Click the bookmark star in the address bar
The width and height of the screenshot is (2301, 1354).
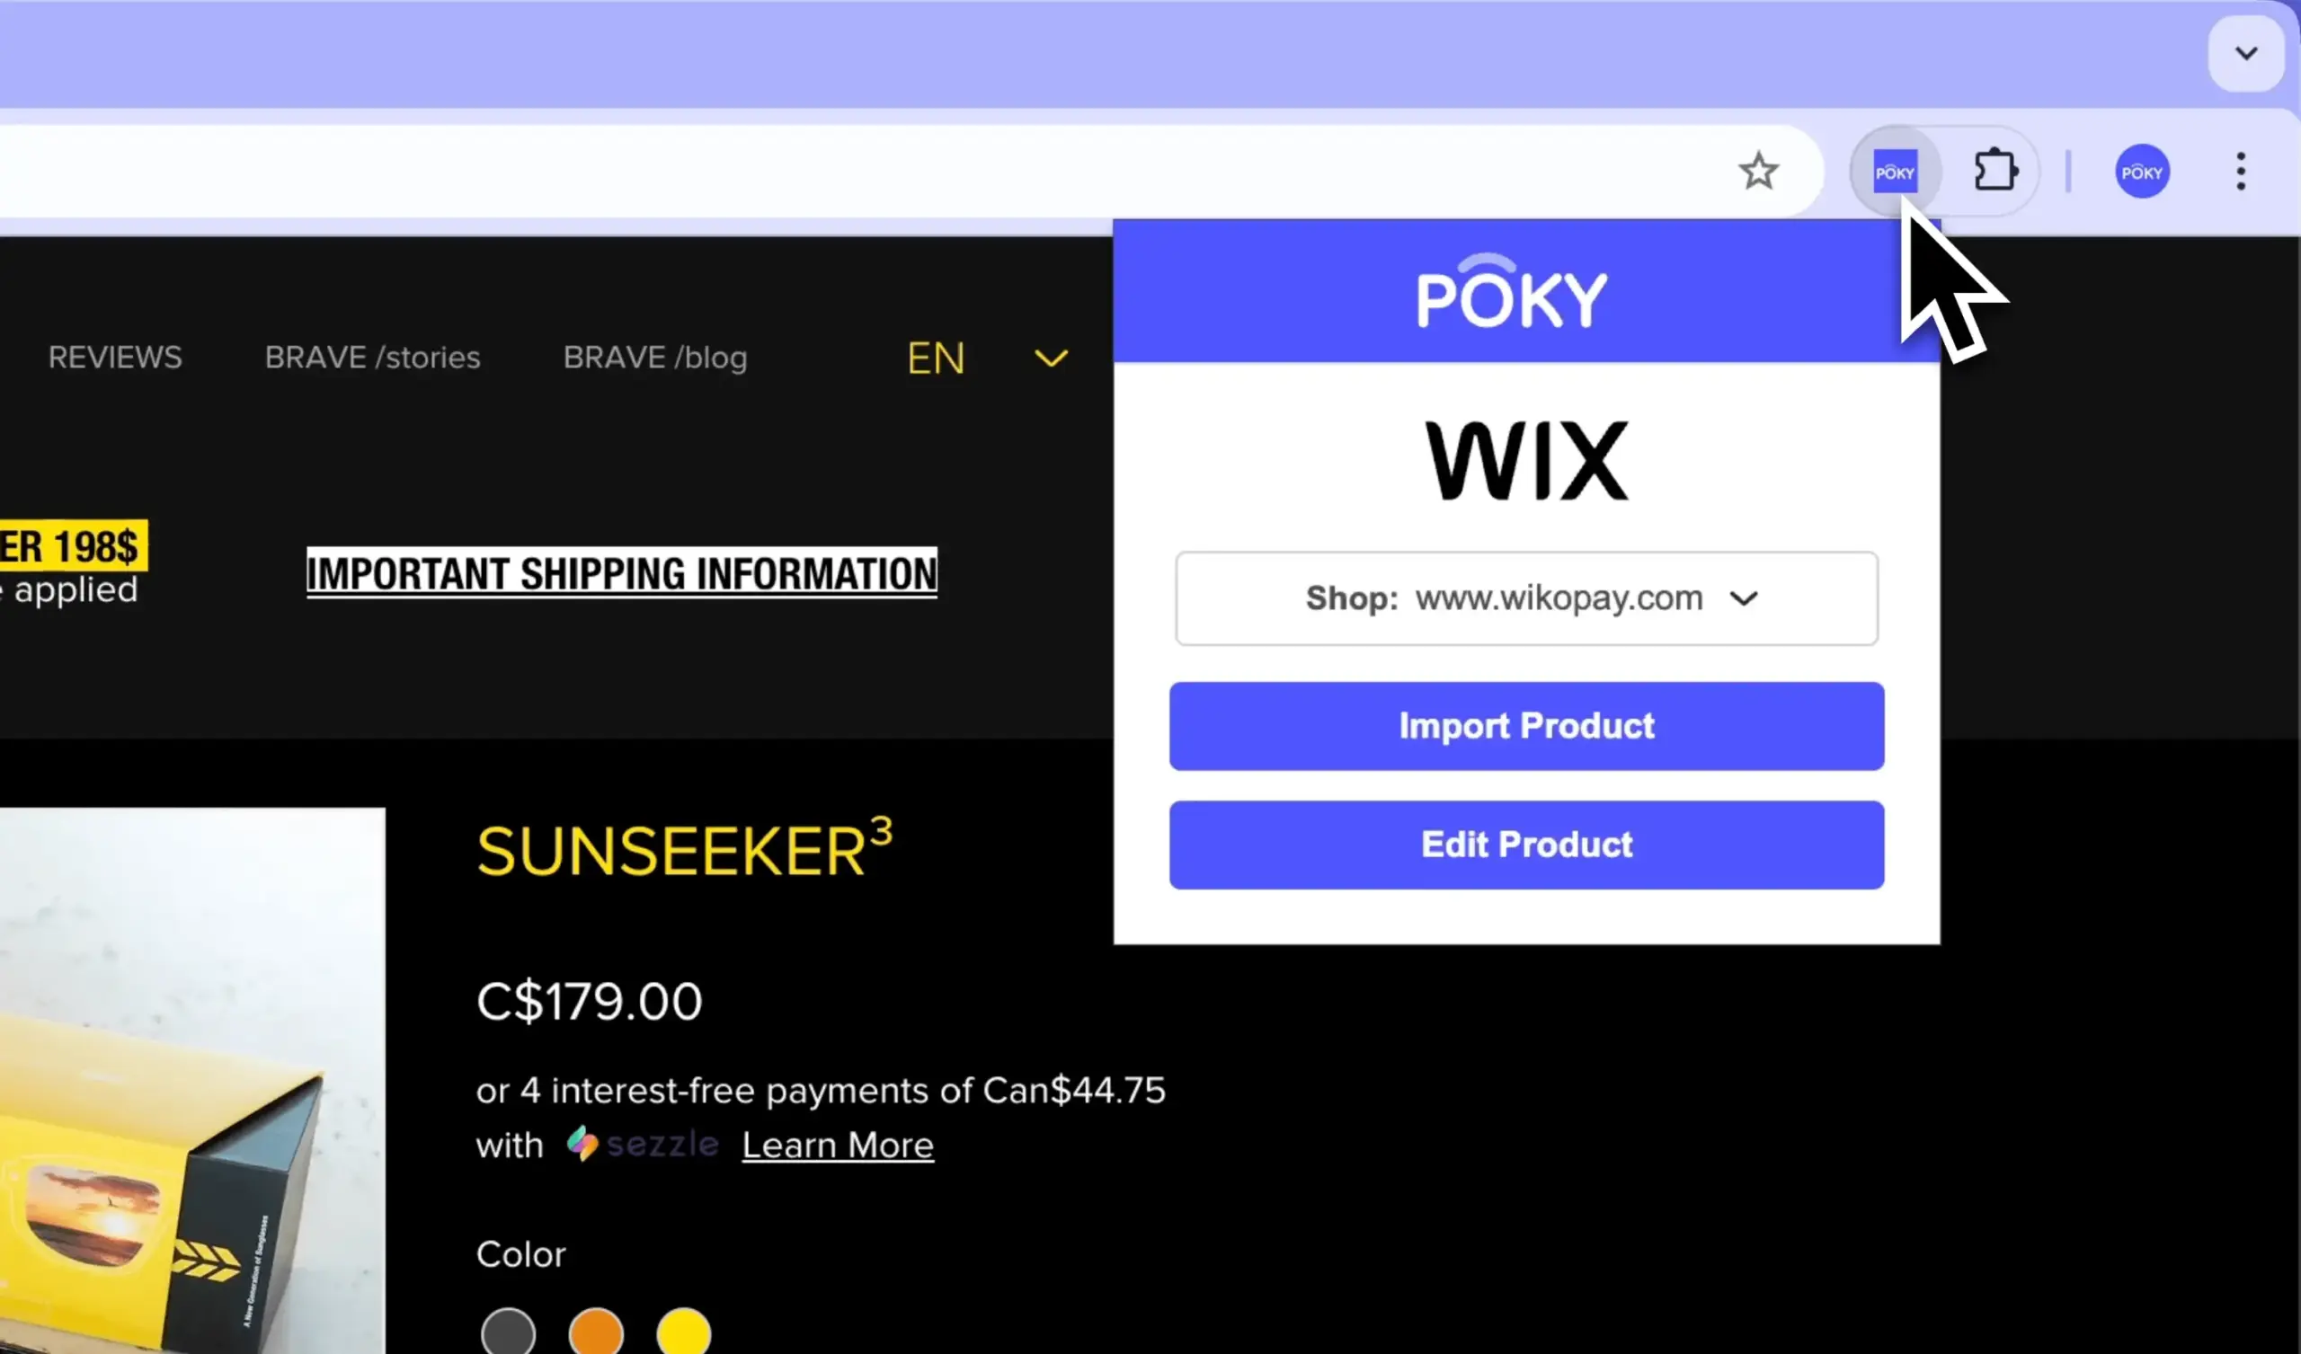tap(1758, 171)
